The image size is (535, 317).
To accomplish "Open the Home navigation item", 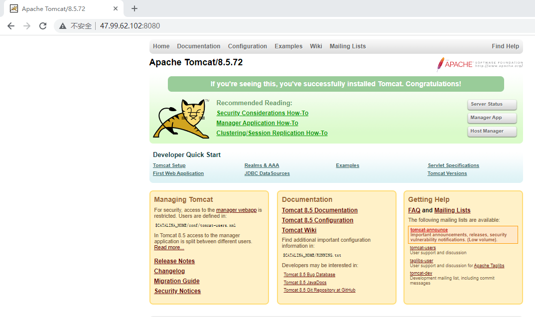I will coord(161,46).
